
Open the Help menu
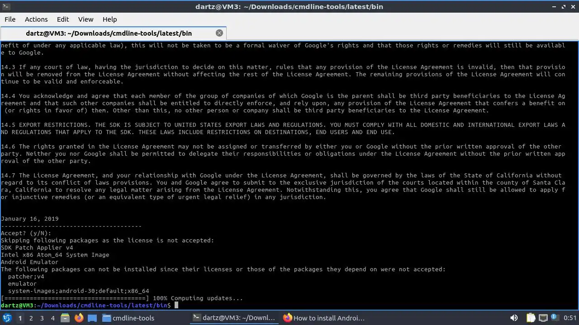[109, 19]
